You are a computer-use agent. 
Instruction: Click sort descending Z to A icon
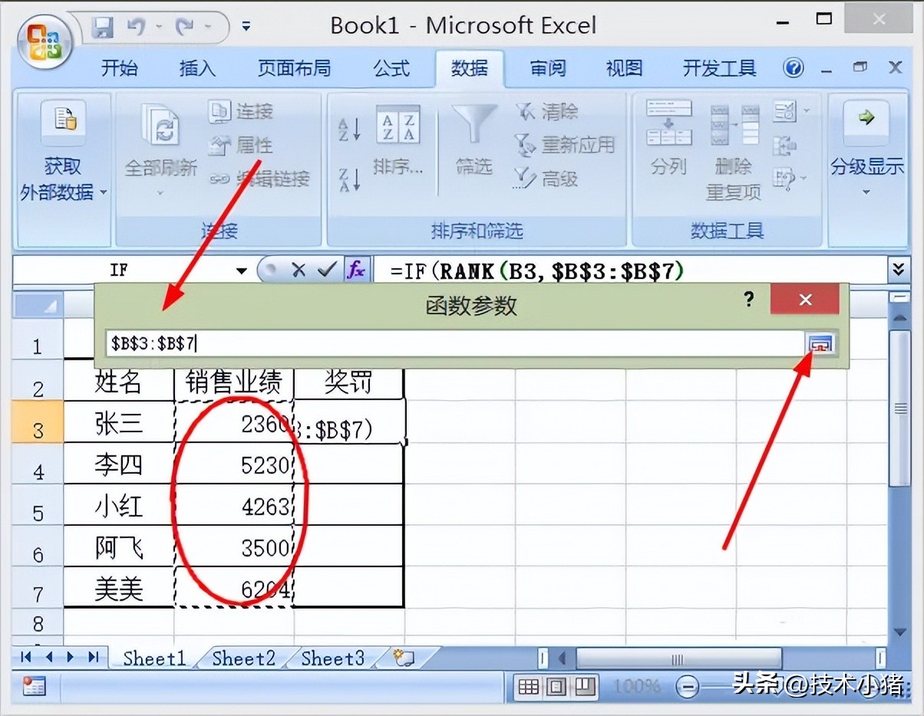click(x=349, y=179)
